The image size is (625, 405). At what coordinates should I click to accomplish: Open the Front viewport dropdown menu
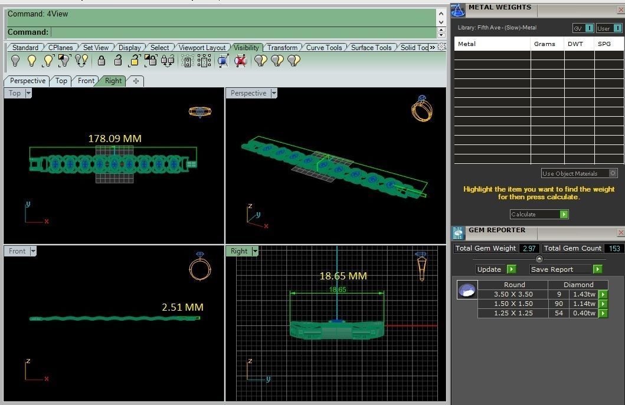(33, 251)
